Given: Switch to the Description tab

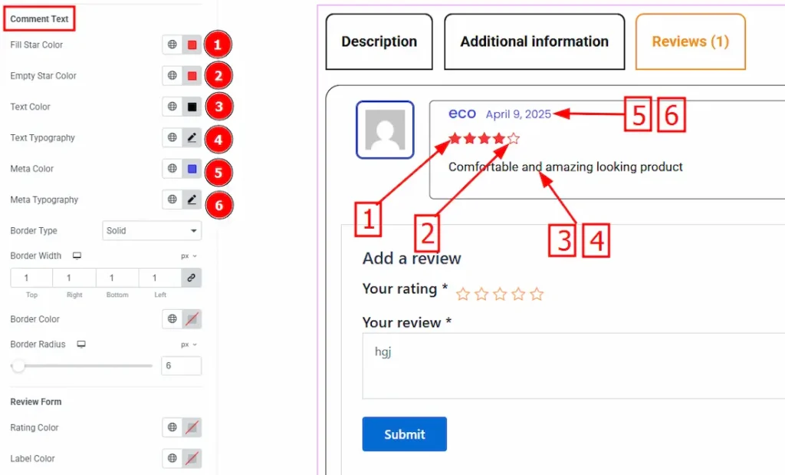Looking at the screenshot, I should [x=379, y=41].
